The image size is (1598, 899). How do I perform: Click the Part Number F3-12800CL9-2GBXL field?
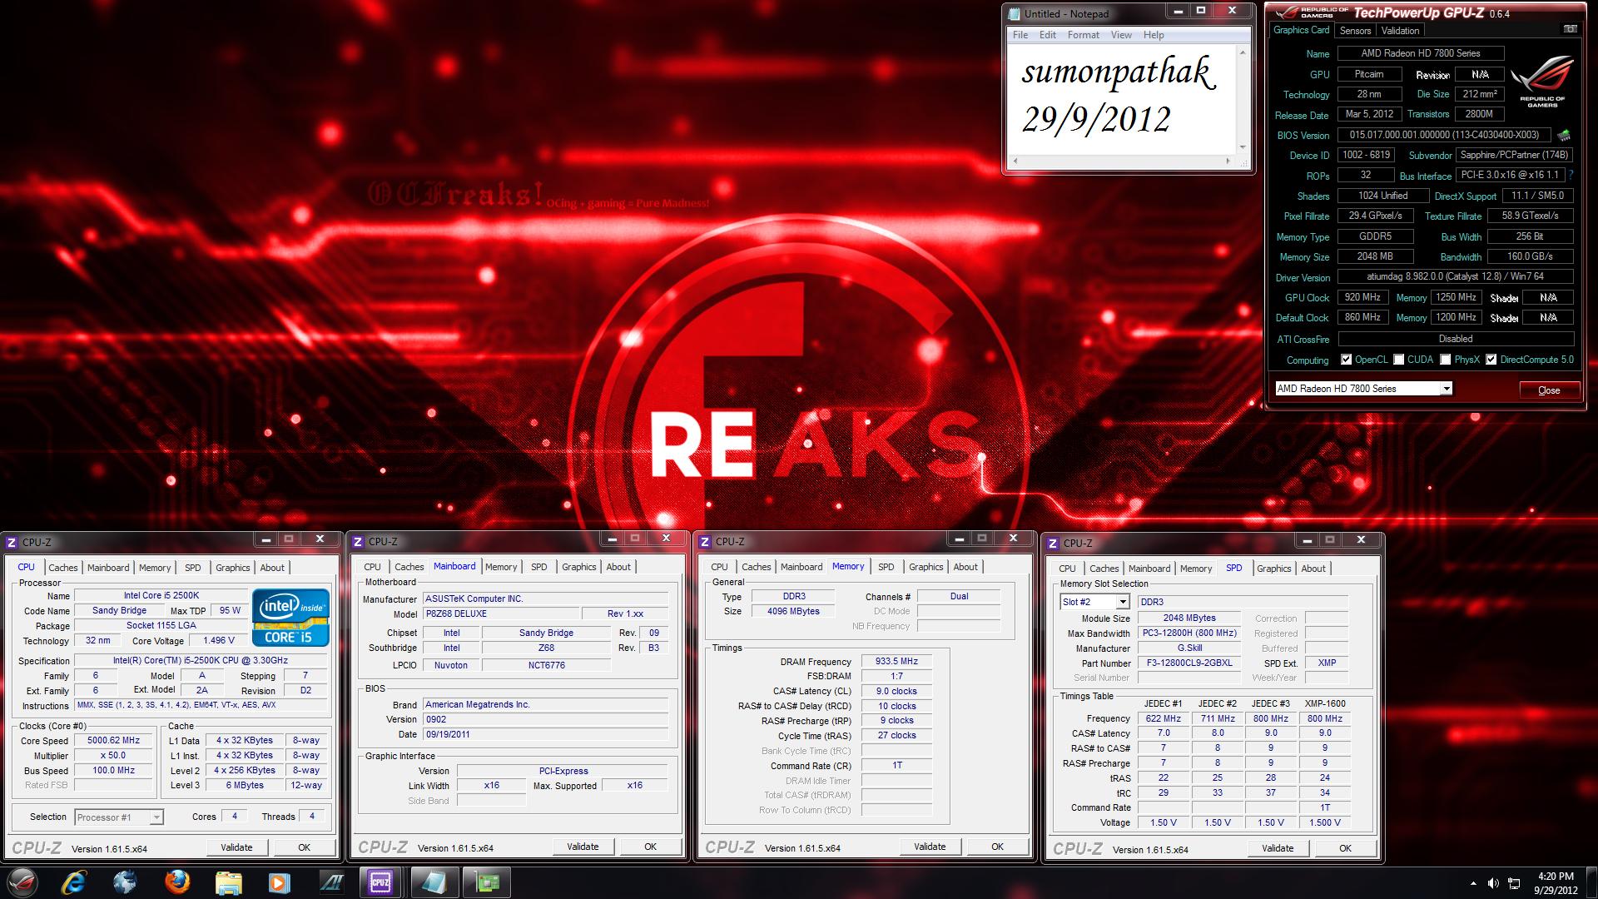tap(1189, 663)
